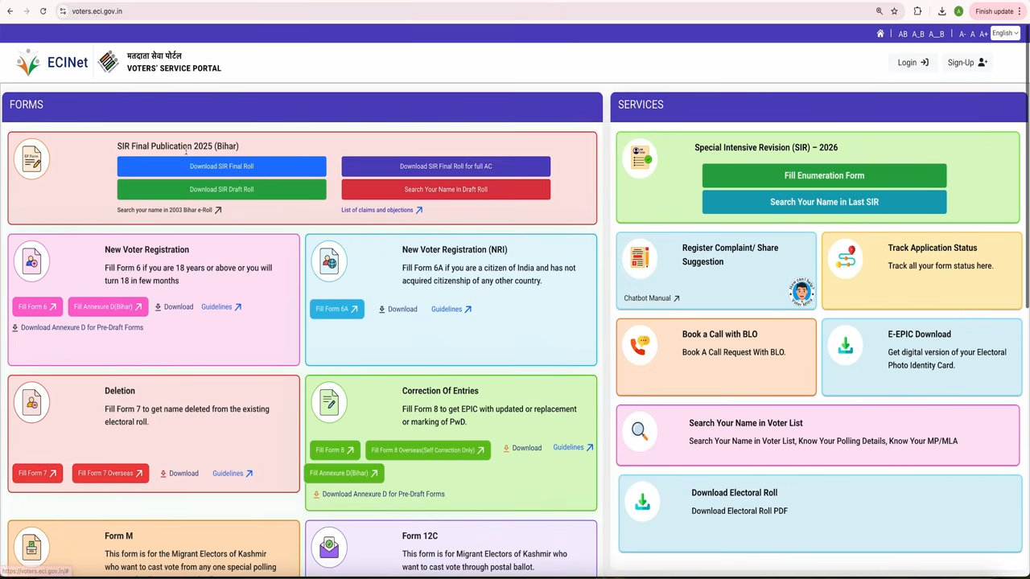Decrease font size with A-
Viewport: 1030px width, 579px height.
[962, 34]
